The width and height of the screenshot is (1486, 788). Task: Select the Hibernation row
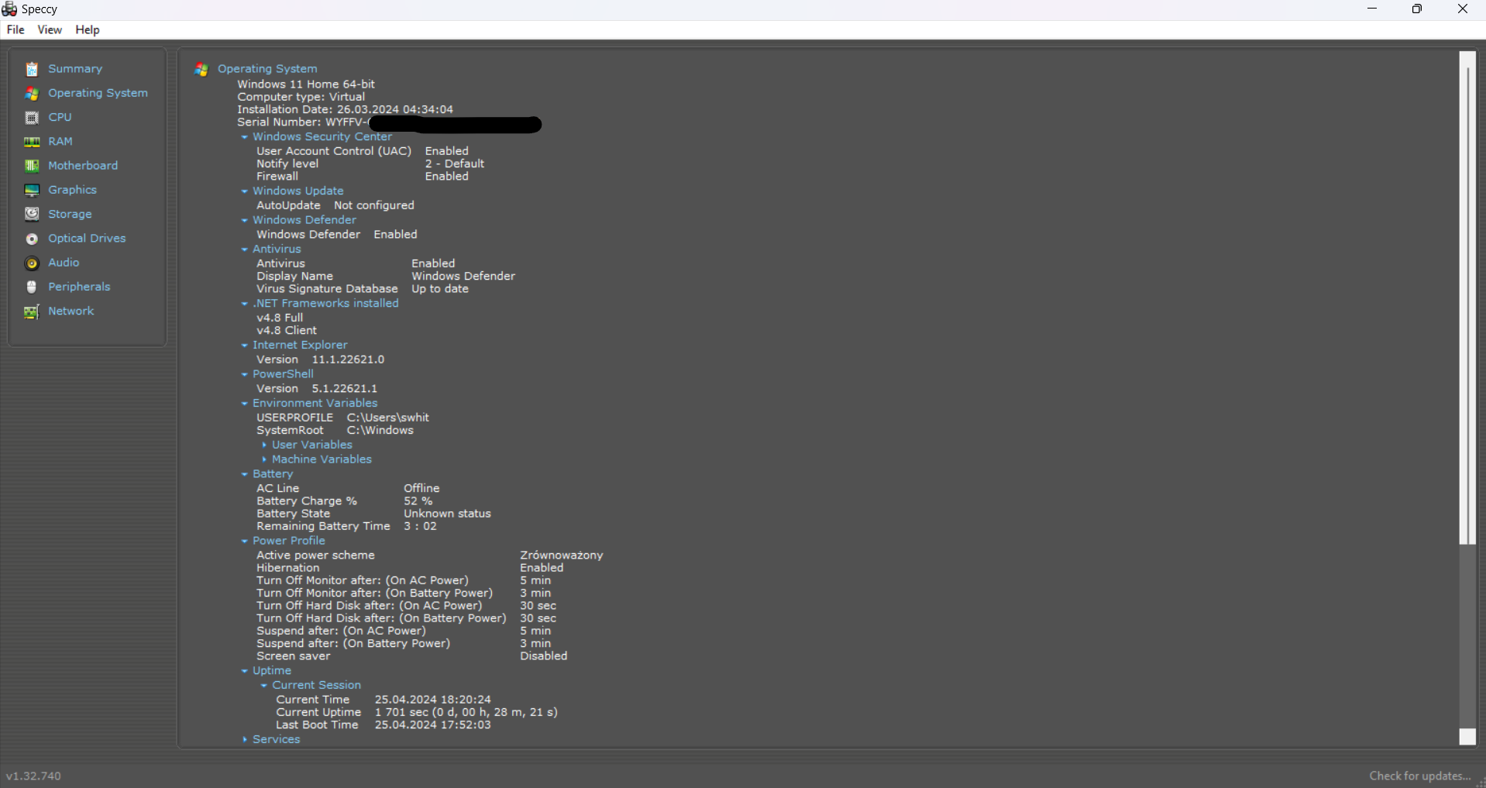(411, 568)
